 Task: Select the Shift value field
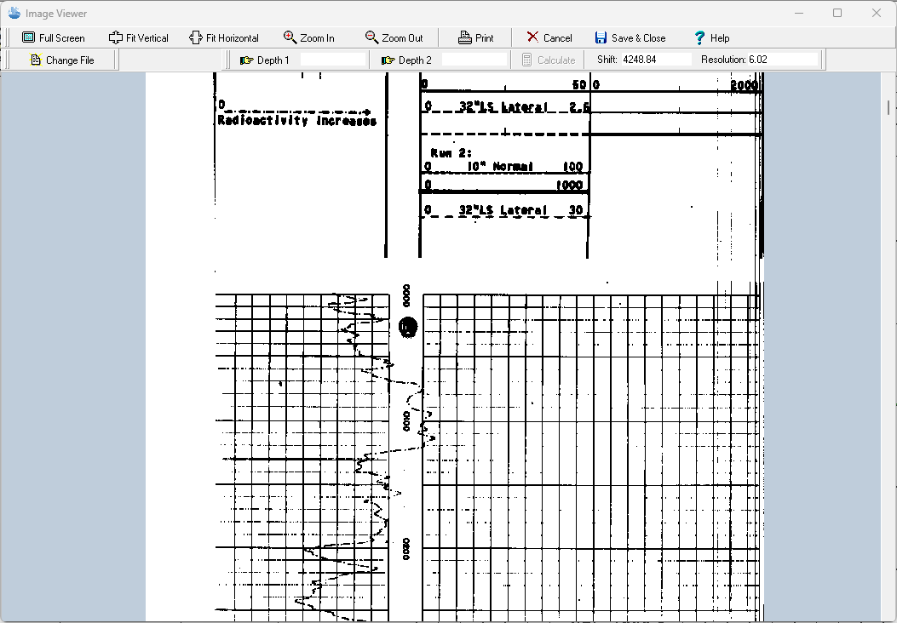(x=656, y=60)
